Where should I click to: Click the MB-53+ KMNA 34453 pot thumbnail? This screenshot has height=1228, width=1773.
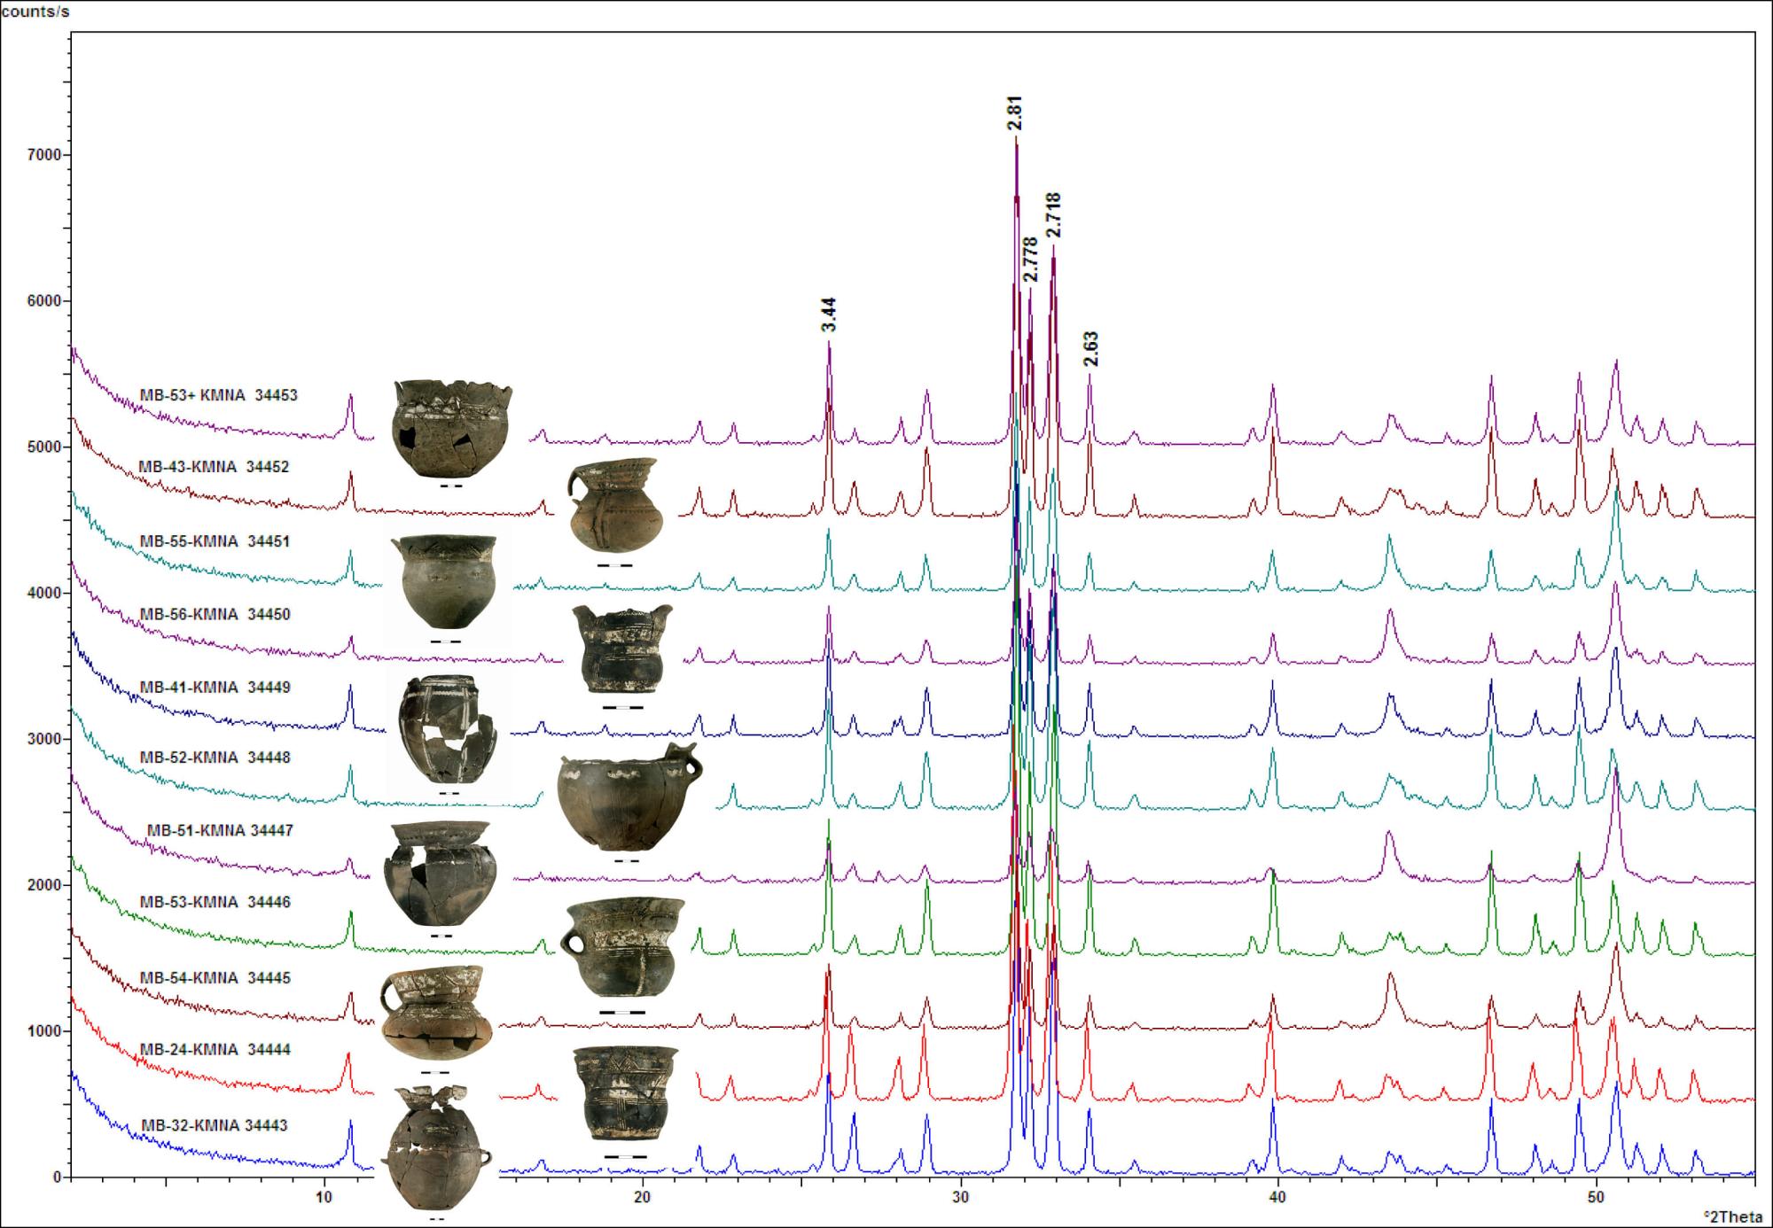pos(452,429)
